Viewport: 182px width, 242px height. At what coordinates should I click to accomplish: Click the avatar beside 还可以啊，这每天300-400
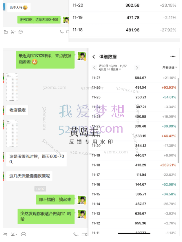pos(66,20)
